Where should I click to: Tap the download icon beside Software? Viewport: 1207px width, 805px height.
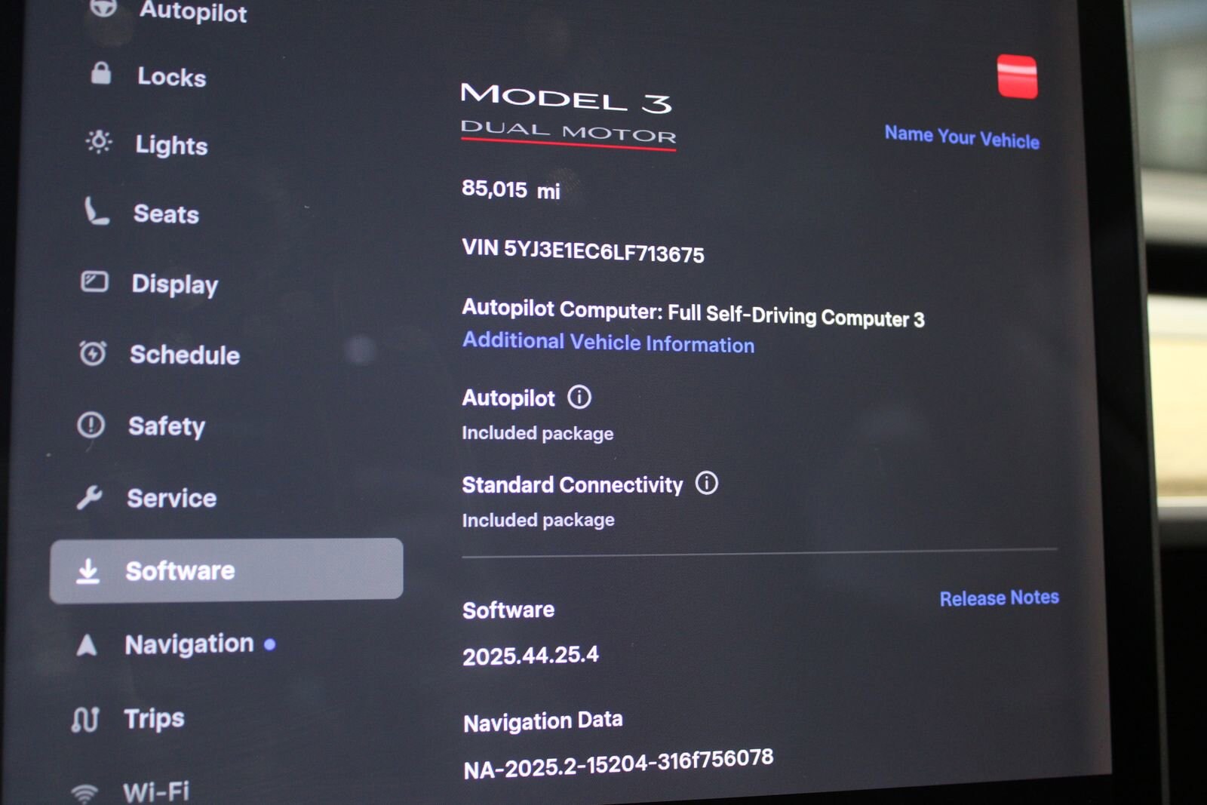click(x=88, y=571)
